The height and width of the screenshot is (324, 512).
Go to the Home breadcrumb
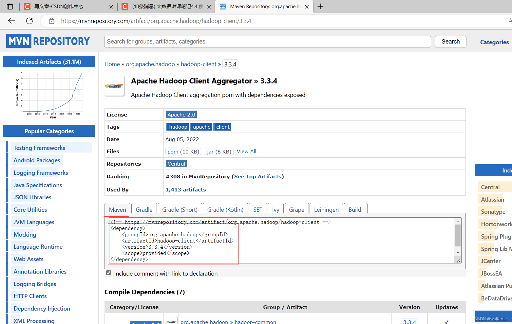(x=112, y=64)
